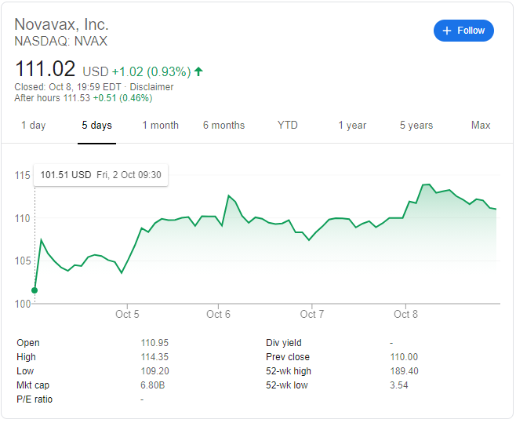Click the Mkt cap label
Viewport: 516px width, 423px height.
pyautogui.click(x=33, y=385)
